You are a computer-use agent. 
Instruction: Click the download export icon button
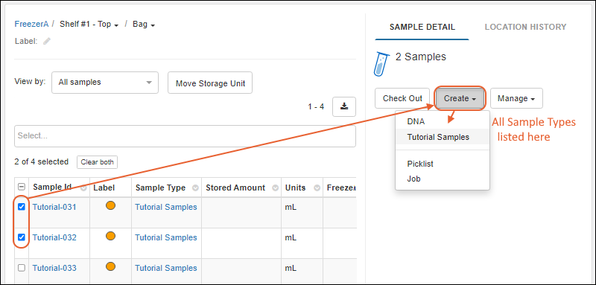coord(344,106)
